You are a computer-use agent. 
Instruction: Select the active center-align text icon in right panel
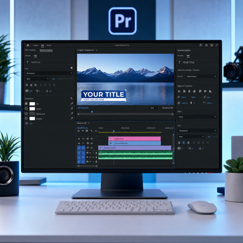click(184, 143)
